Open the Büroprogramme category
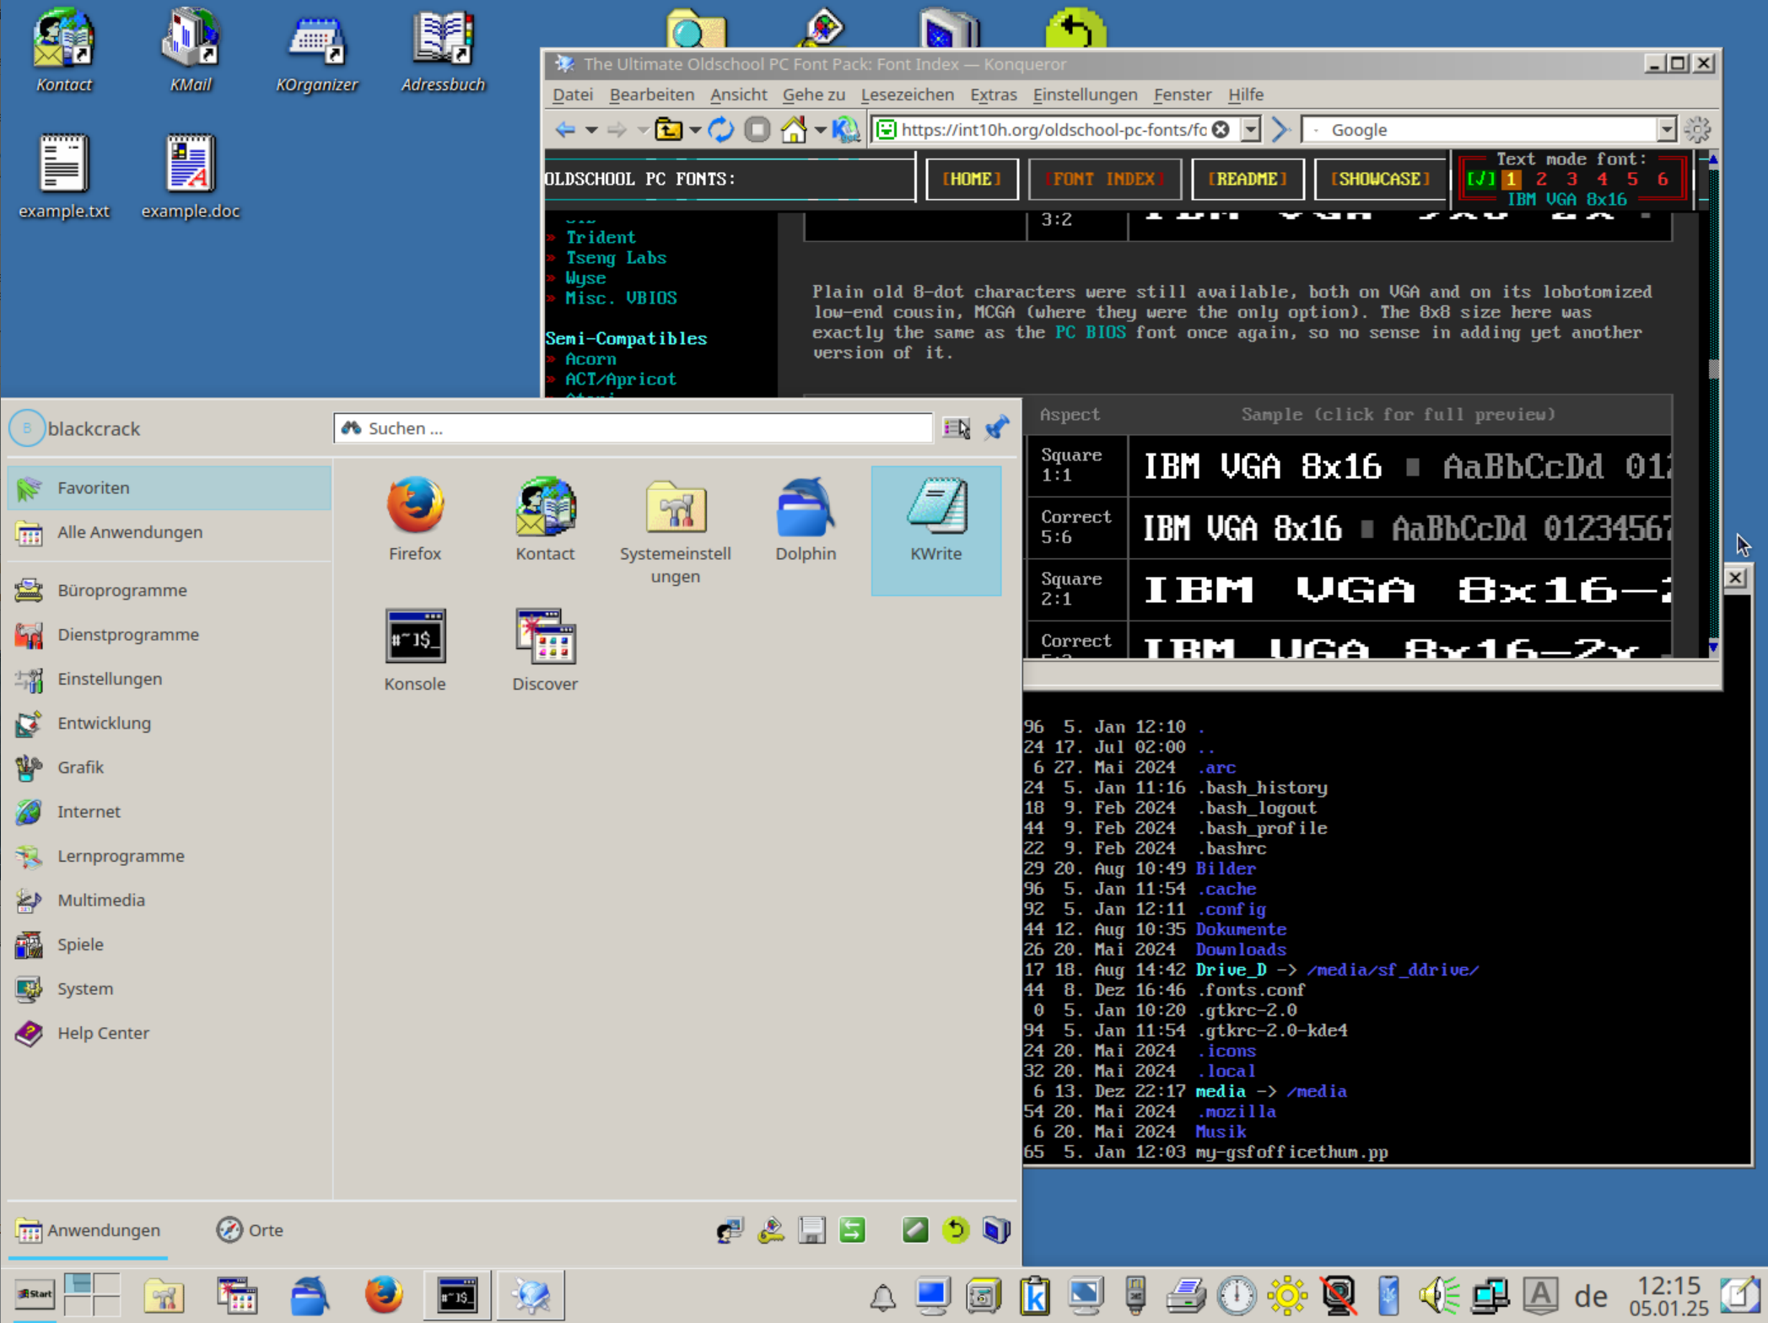Viewport: 1768px width, 1323px height. (x=170, y=590)
